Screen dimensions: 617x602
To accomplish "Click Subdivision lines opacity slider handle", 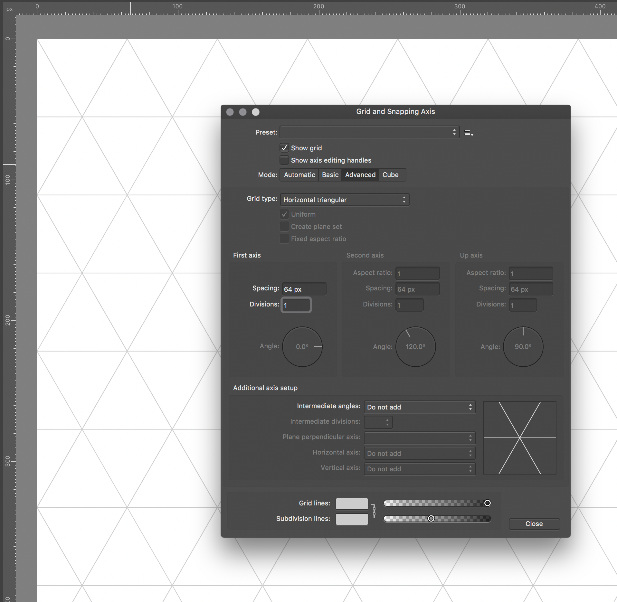I will pos(431,519).
